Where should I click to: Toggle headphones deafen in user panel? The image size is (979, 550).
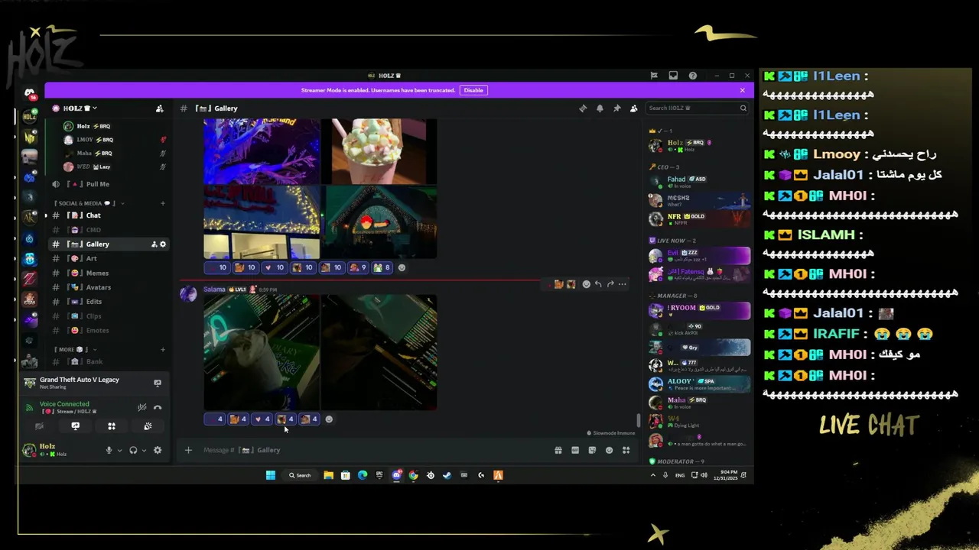tap(133, 450)
